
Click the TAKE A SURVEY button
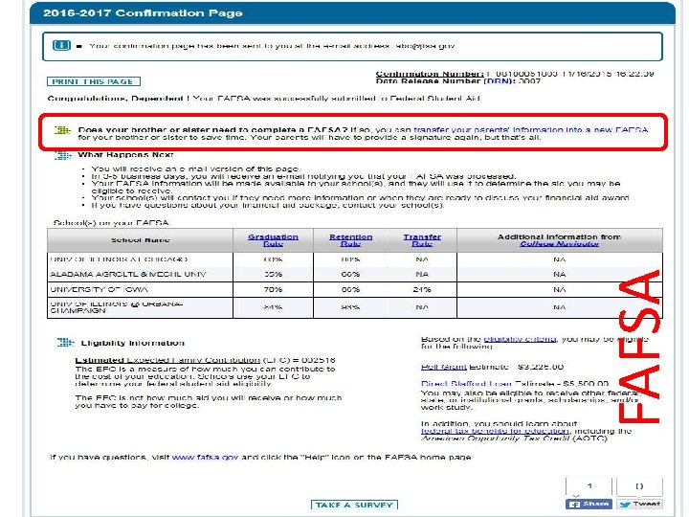pos(354,505)
